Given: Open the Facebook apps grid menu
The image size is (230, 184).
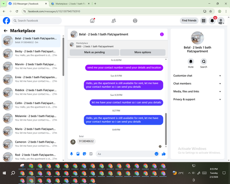Looking at the screenshot, I should point(203,21).
